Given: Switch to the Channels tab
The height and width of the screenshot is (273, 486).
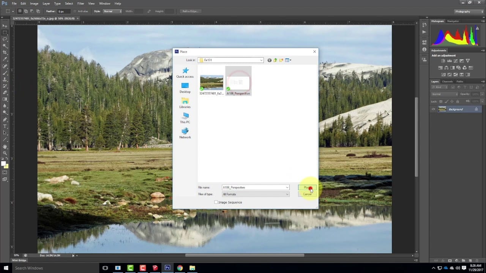Looking at the screenshot, I should tap(447, 82).
